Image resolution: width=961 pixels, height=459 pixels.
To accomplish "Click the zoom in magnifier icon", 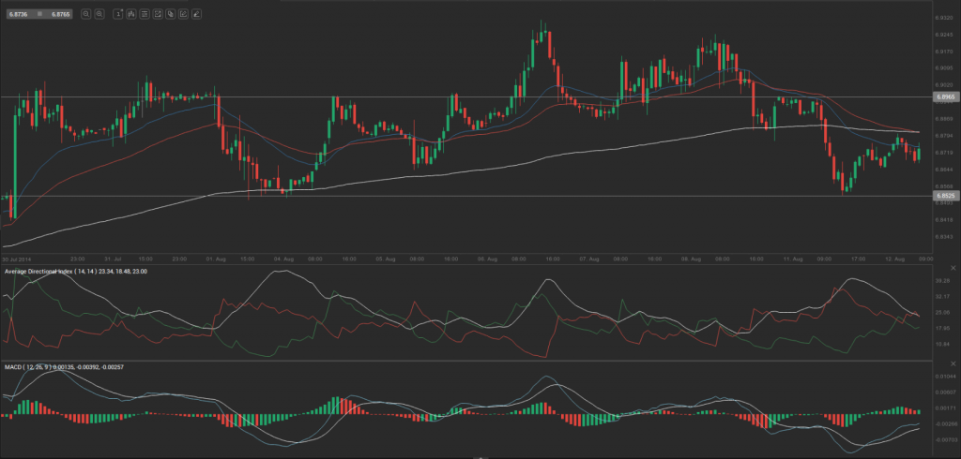I will [x=99, y=14].
